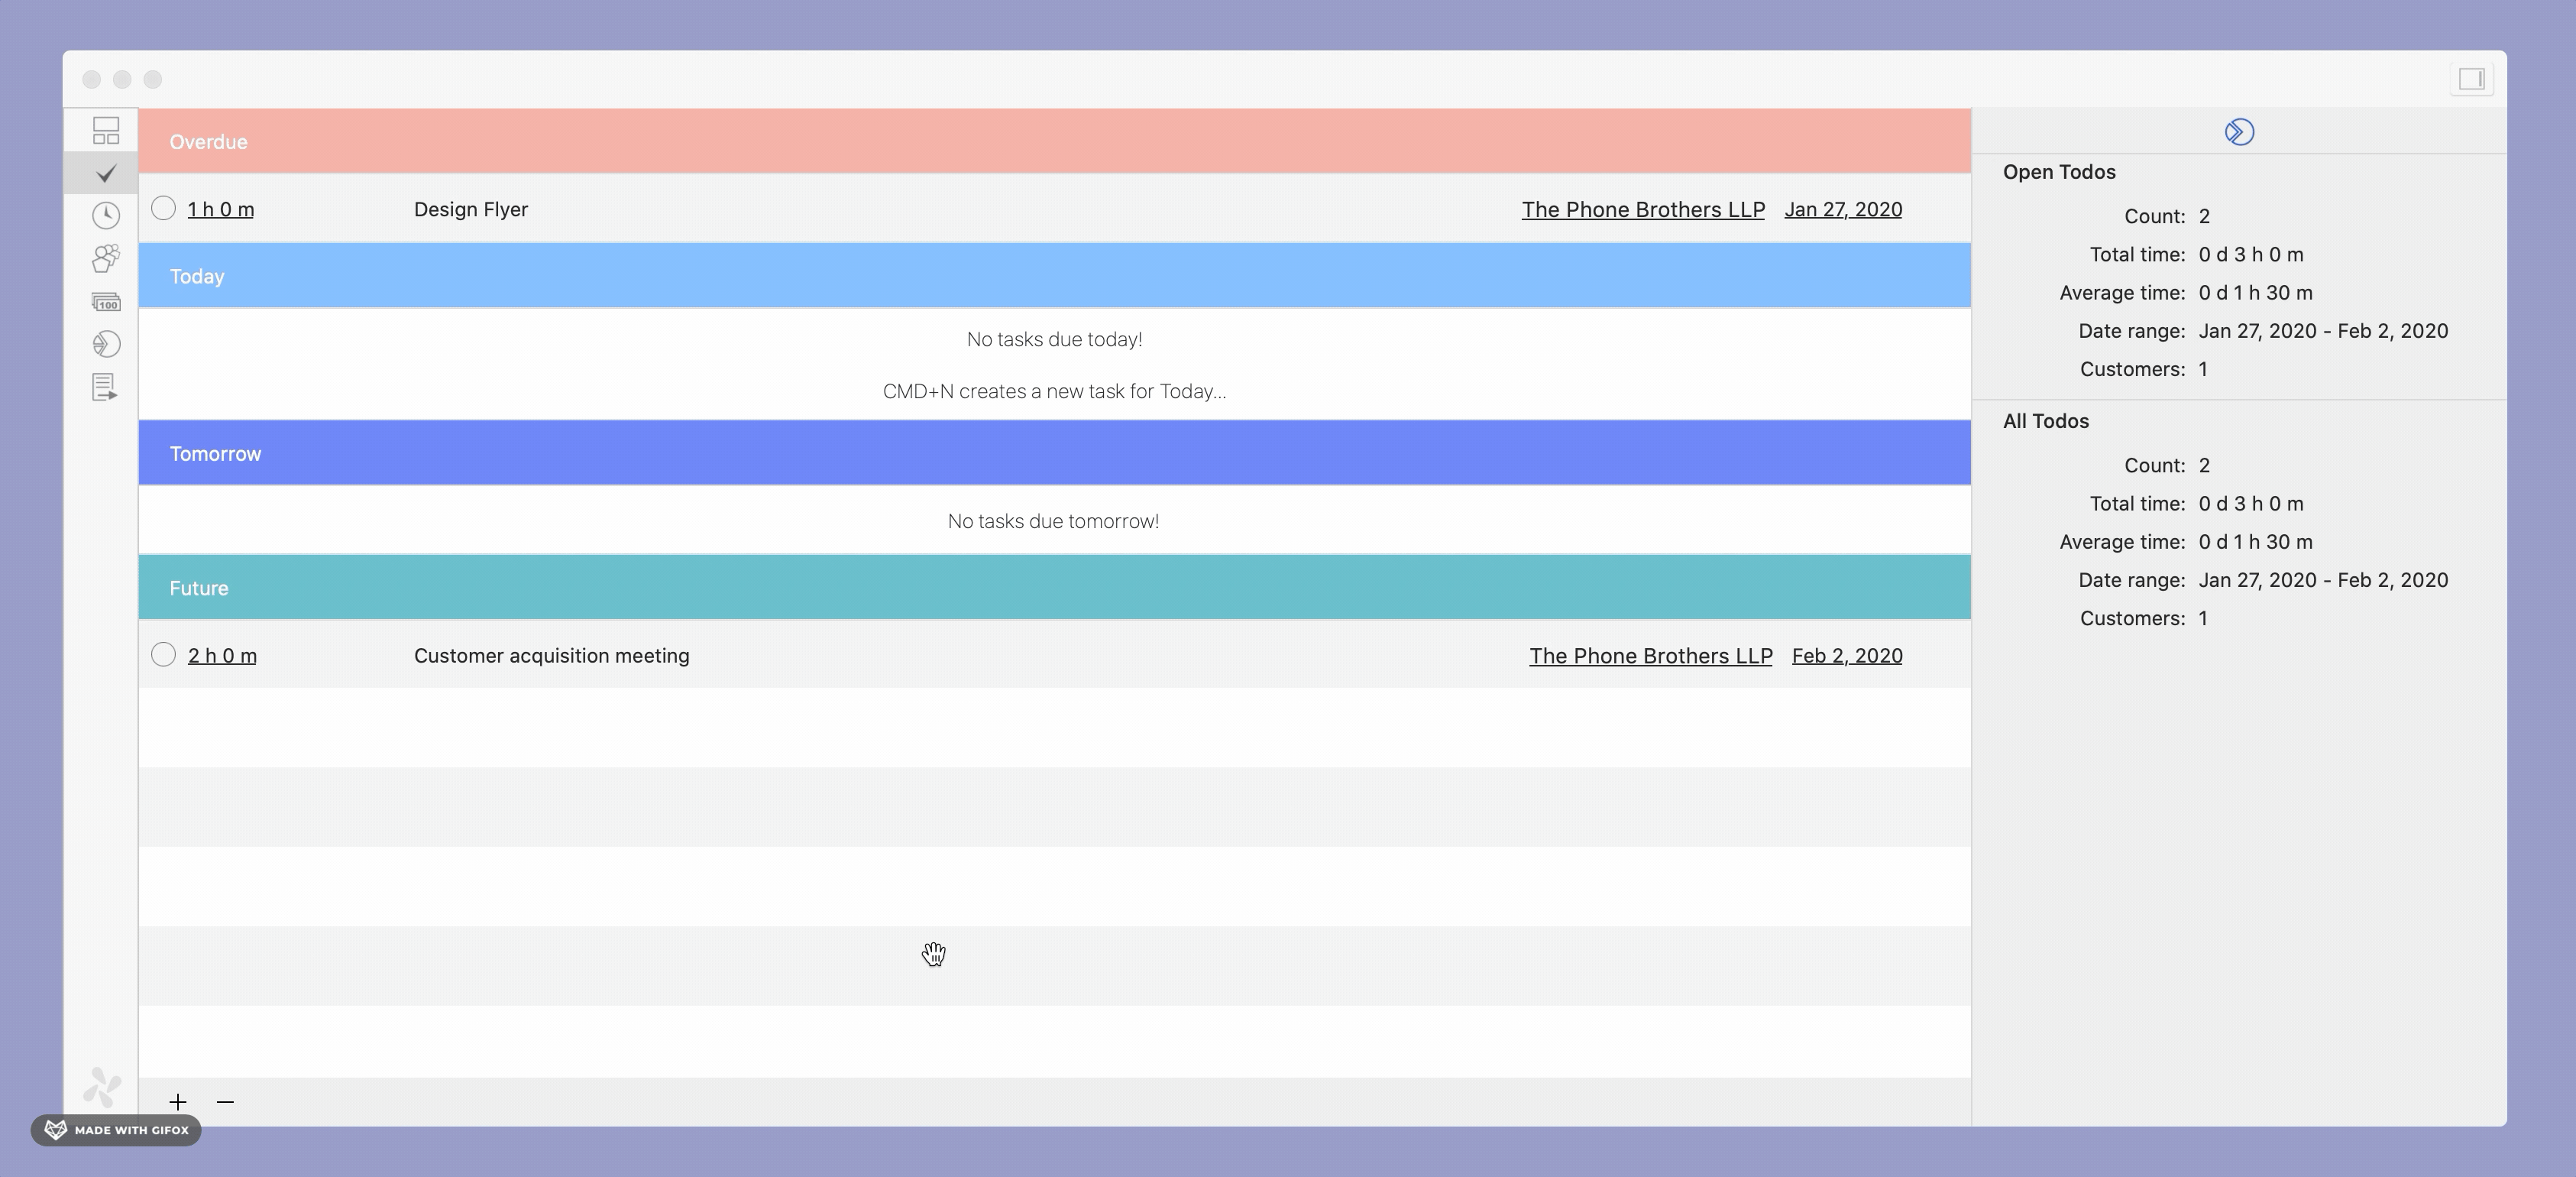Click All Todos Total time value

point(2251,504)
